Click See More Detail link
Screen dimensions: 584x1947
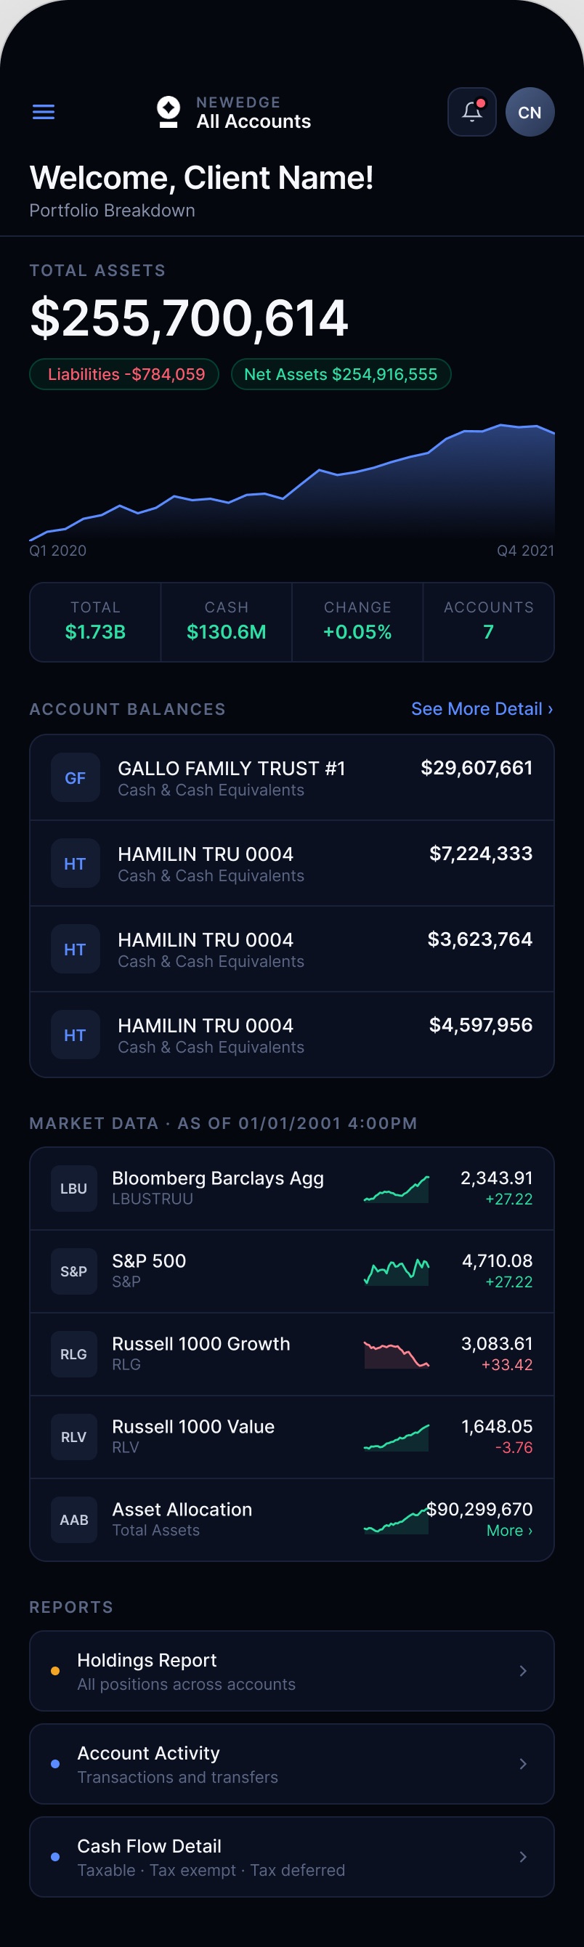point(482,709)
